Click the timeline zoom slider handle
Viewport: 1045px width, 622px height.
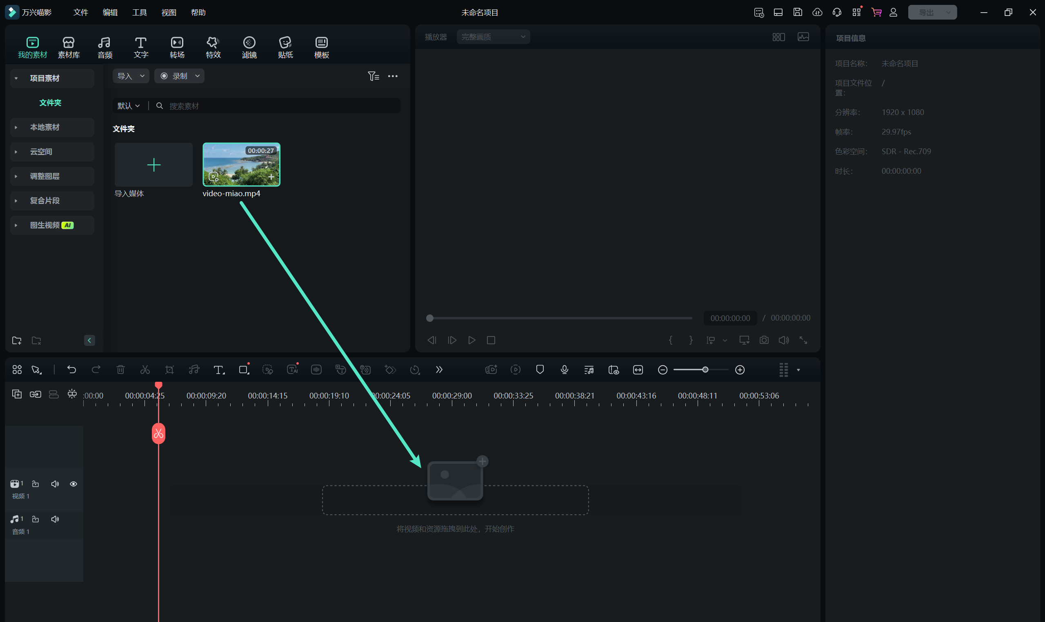705,370
